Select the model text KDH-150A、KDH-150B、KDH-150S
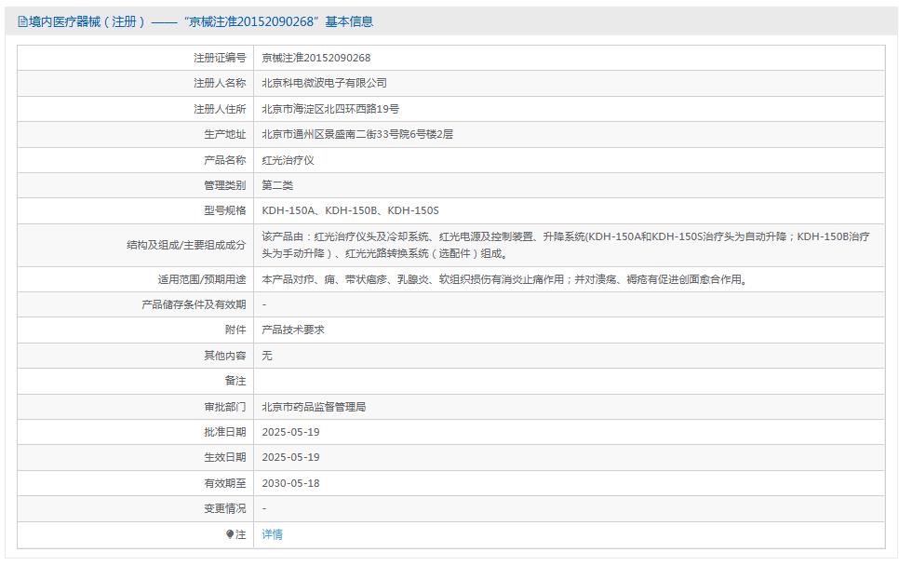Screen dimensions: 899x566 point(353,210)
